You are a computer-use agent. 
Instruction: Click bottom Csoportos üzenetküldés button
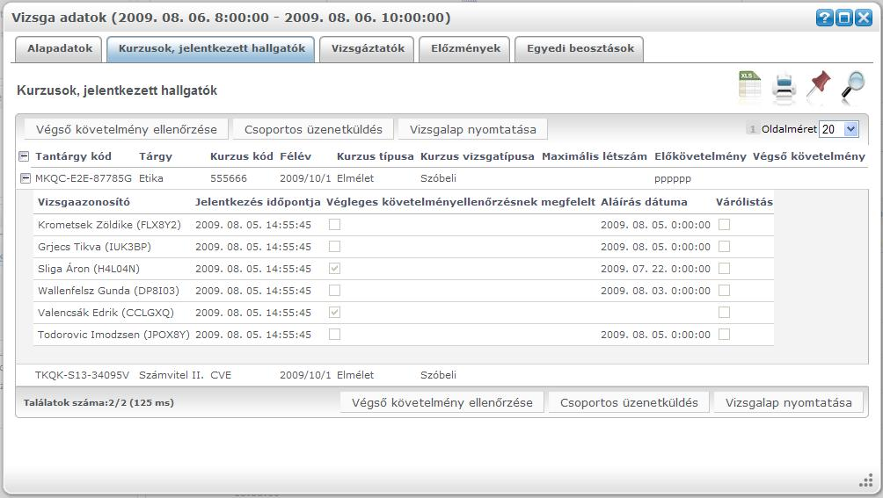point(629,402)
